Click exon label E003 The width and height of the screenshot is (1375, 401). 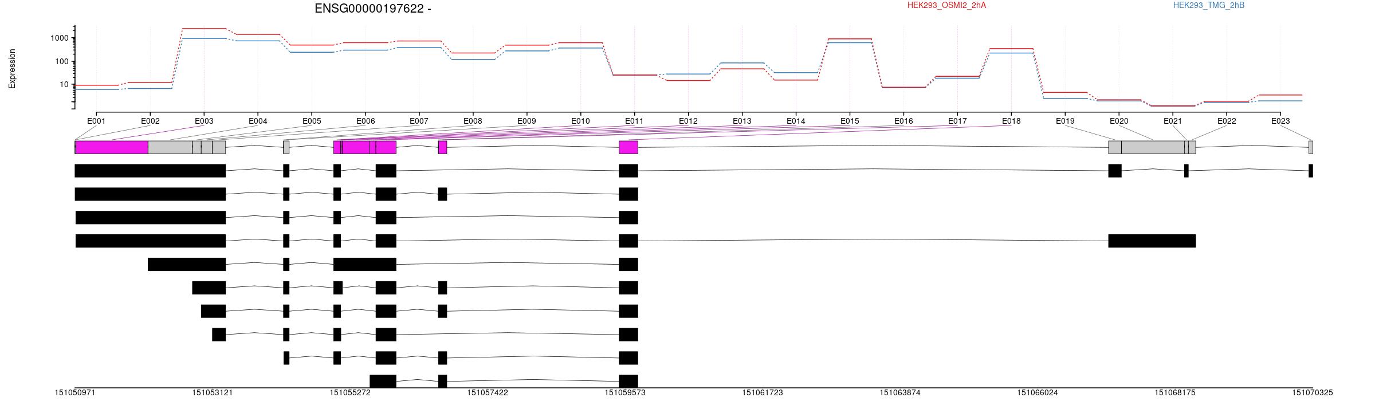click(204, 121)
